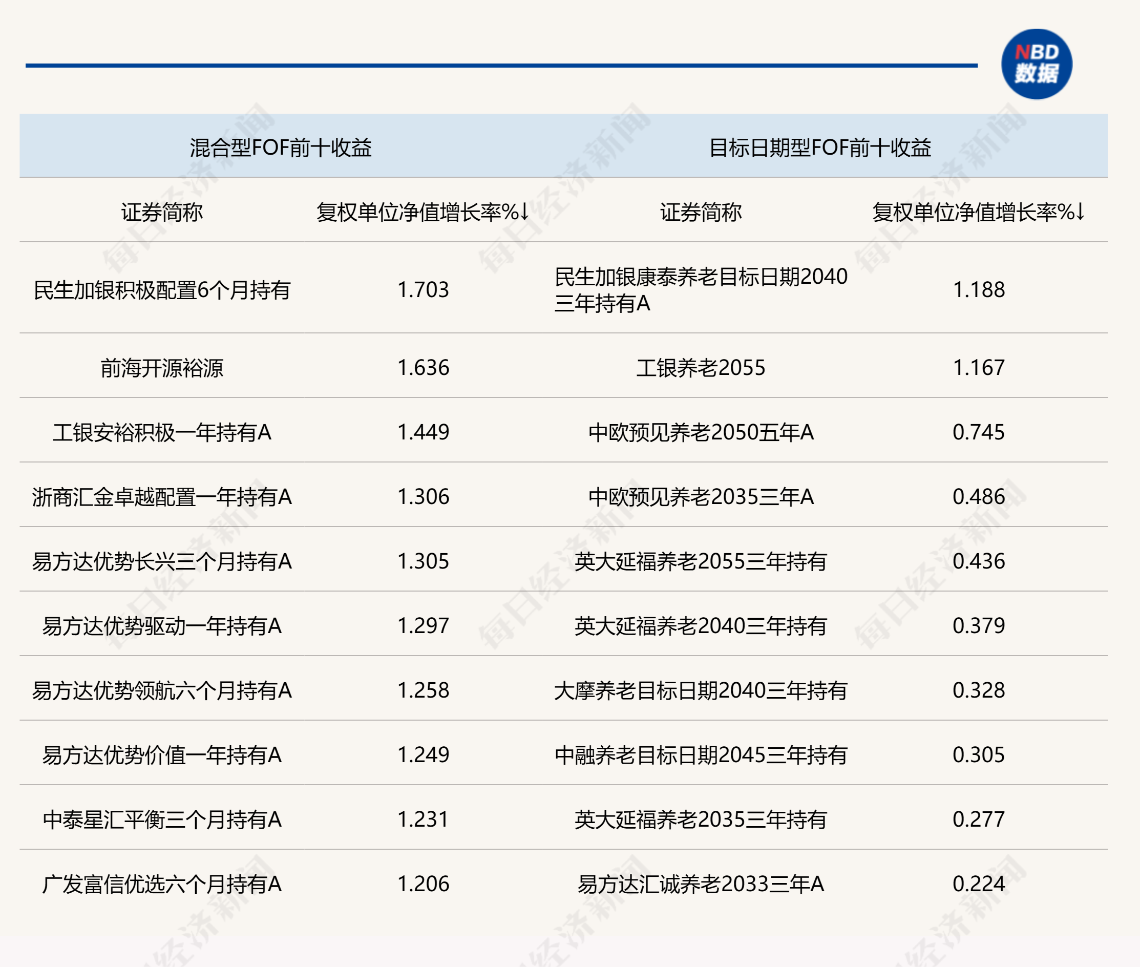
Task: Select the value 0.305
Action: [978, 756]
